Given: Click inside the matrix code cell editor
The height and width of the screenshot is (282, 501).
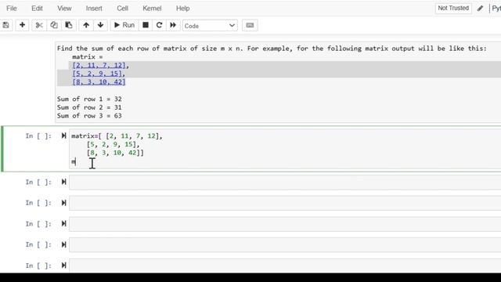Looking at the screenshot, I should (285, 149).
